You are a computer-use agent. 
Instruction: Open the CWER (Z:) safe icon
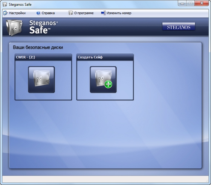pos(41,79)
